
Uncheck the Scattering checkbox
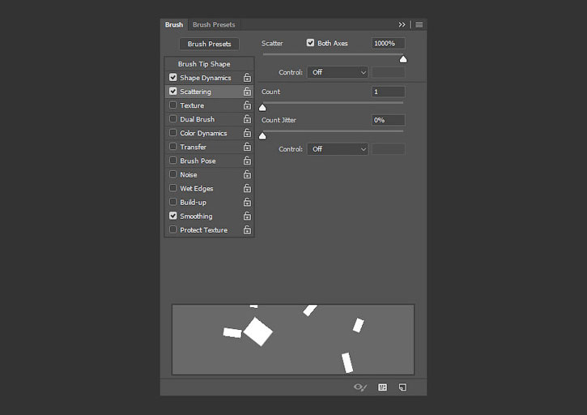(x=173, y=91)
